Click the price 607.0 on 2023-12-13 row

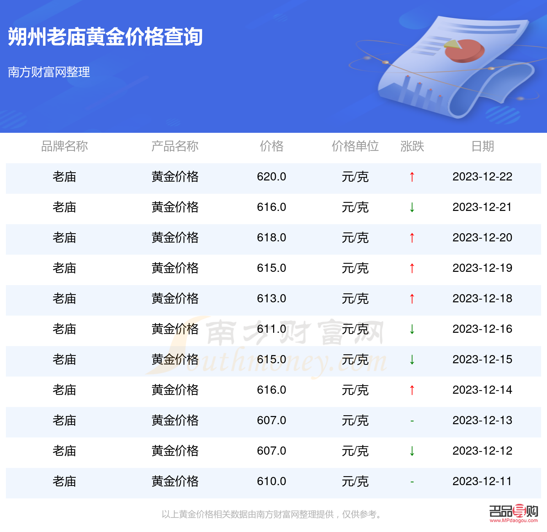(x=272, y=420)
